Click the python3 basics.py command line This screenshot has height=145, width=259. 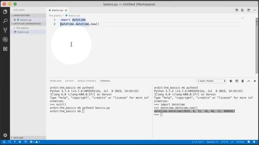pos(80,108)
